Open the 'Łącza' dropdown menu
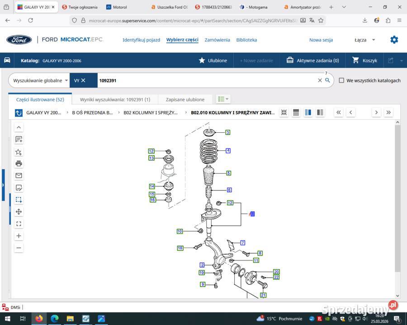The height and width of the screenshot is (325, 407). pyautogui.click(x=365, y=40)
